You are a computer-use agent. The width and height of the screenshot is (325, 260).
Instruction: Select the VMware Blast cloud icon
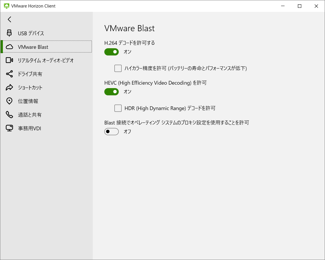9,47
